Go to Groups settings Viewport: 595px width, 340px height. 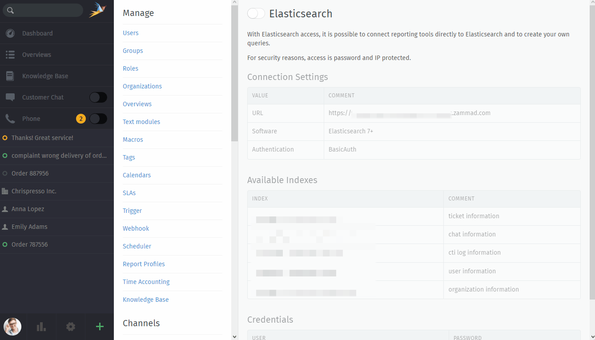point(133,51)
